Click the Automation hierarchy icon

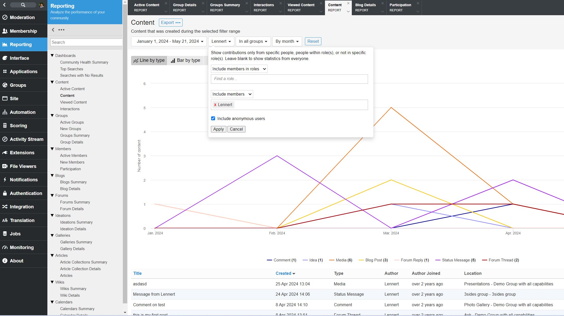(5, 112)
